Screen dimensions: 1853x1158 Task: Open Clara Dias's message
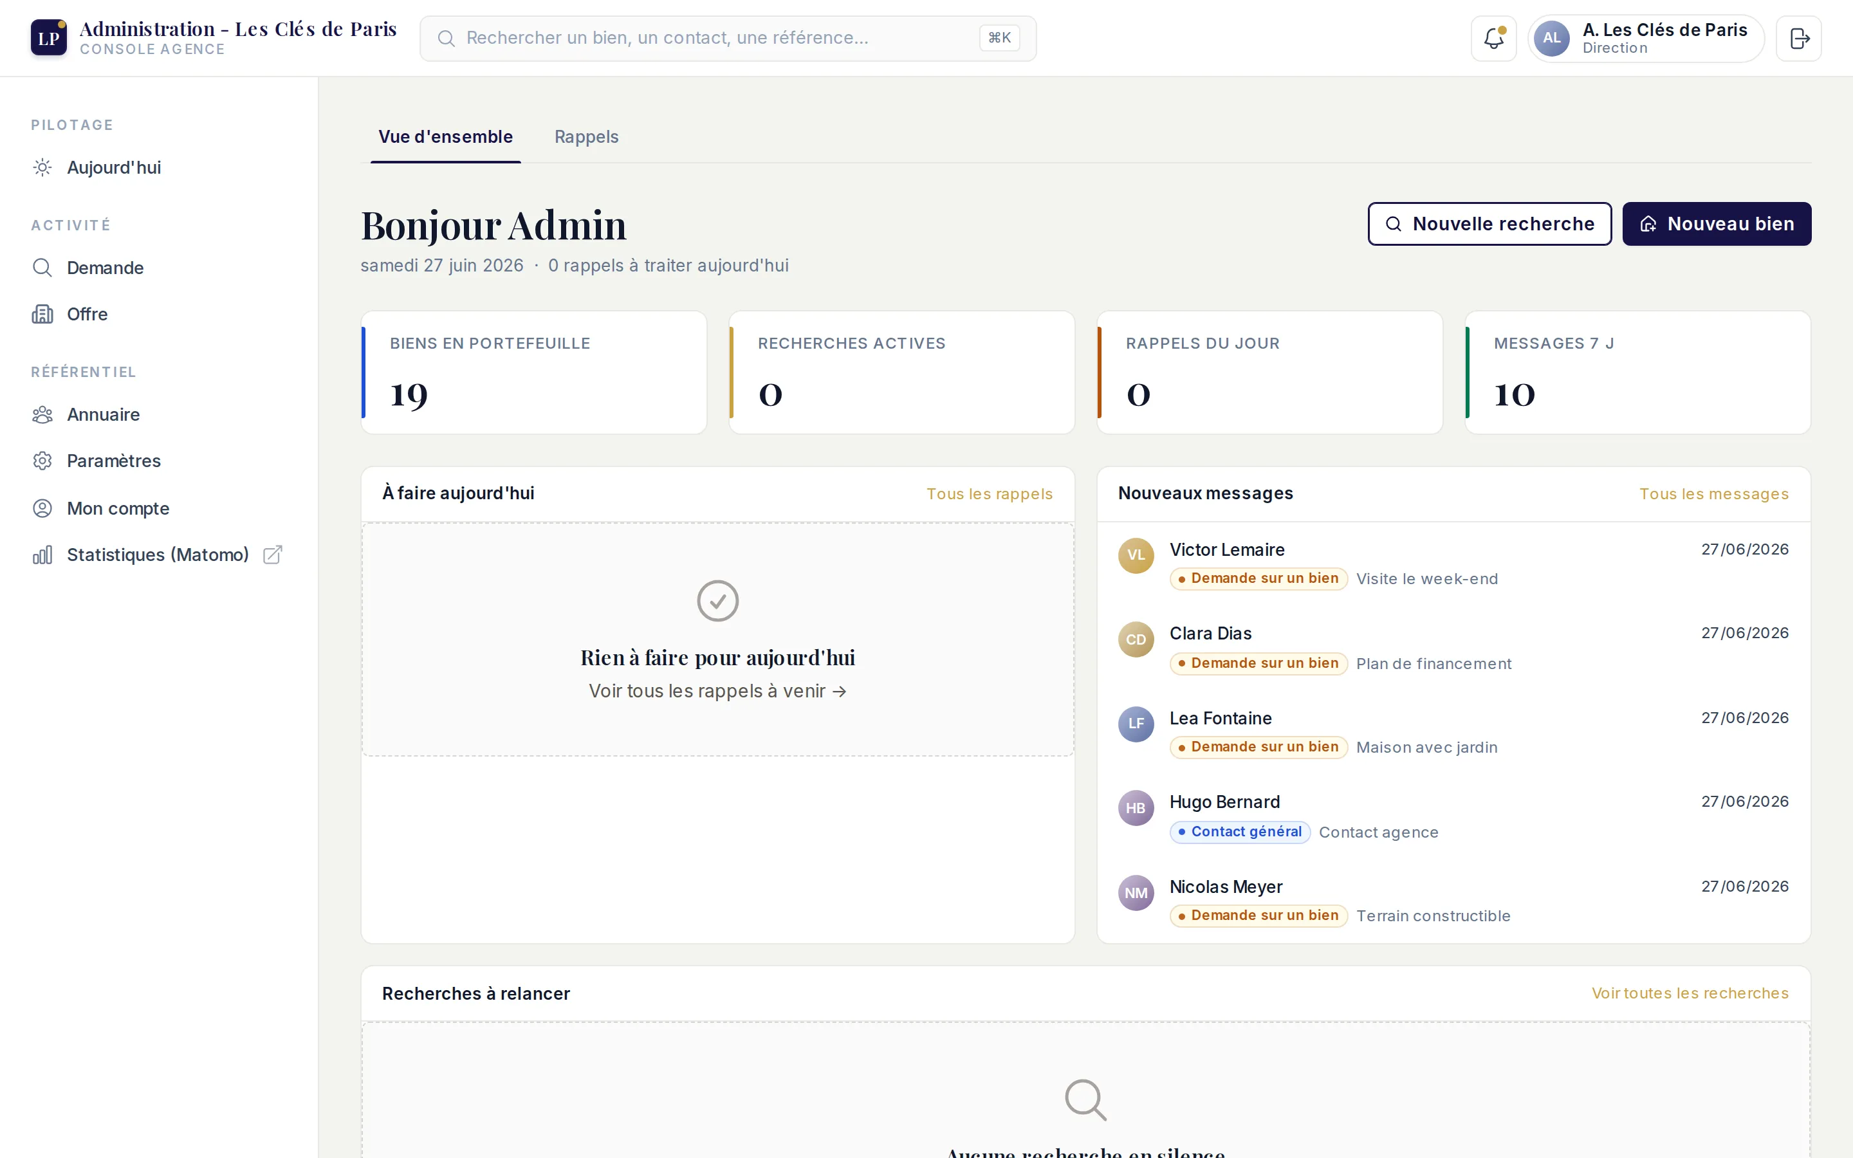point(1453,648)
